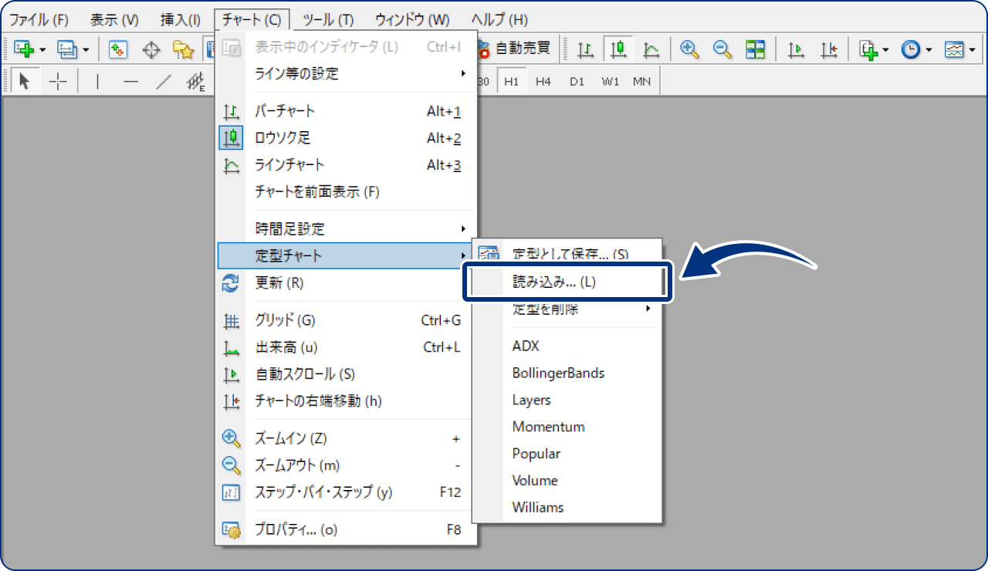Switch to the H4 timeframe button
988x571 pixels.
543,81
